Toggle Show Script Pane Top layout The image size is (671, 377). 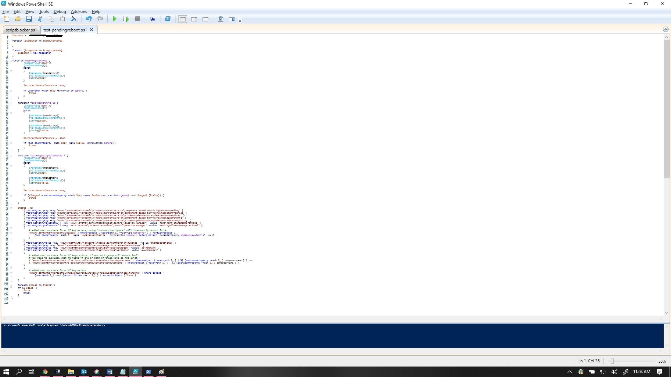click(x=183, y=19)
